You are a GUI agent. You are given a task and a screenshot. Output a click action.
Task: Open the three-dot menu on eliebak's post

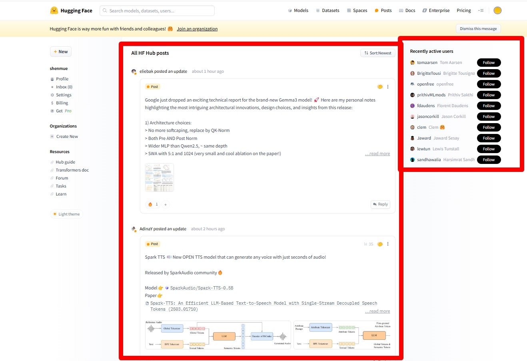point(387,87)
